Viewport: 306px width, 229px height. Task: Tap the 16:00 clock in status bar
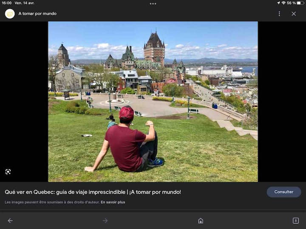(6, 3)
